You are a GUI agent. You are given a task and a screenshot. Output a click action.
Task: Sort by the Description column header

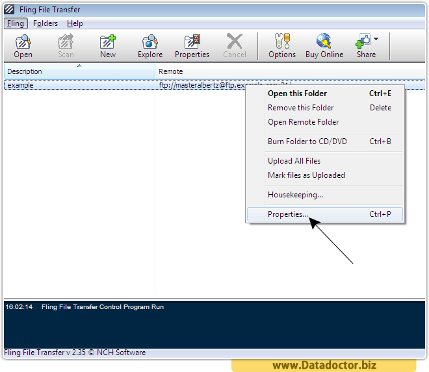[79, 71]
